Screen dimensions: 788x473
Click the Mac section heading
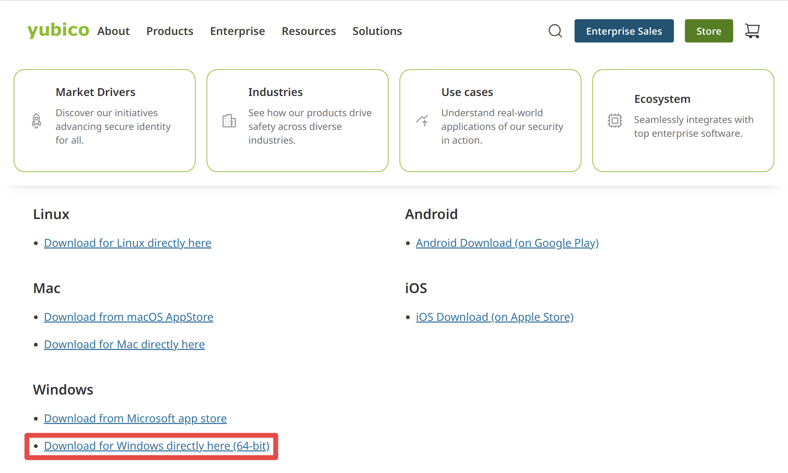(47, 288)
